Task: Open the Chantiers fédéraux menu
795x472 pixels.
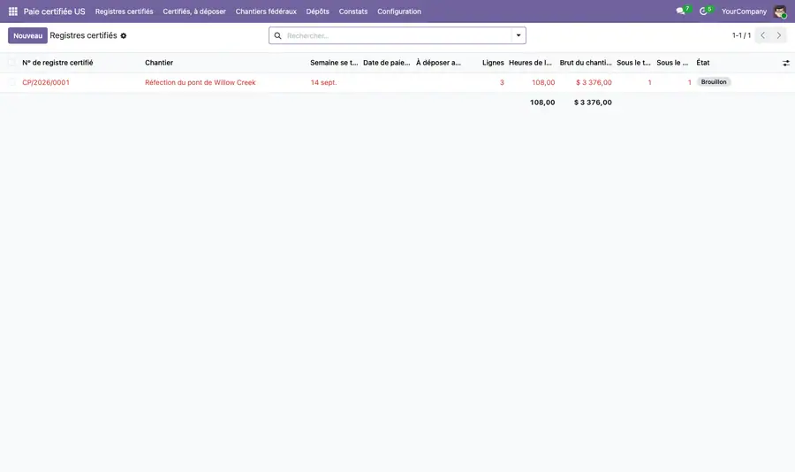Action: (266, 11)
